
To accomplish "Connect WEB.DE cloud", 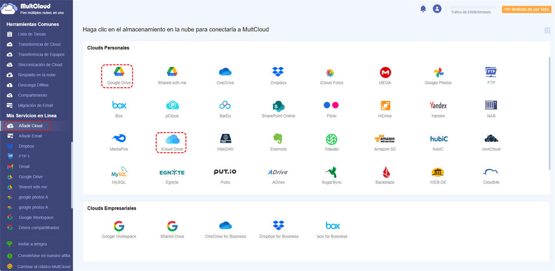I will pyautogui.click(x=438, y=176).
